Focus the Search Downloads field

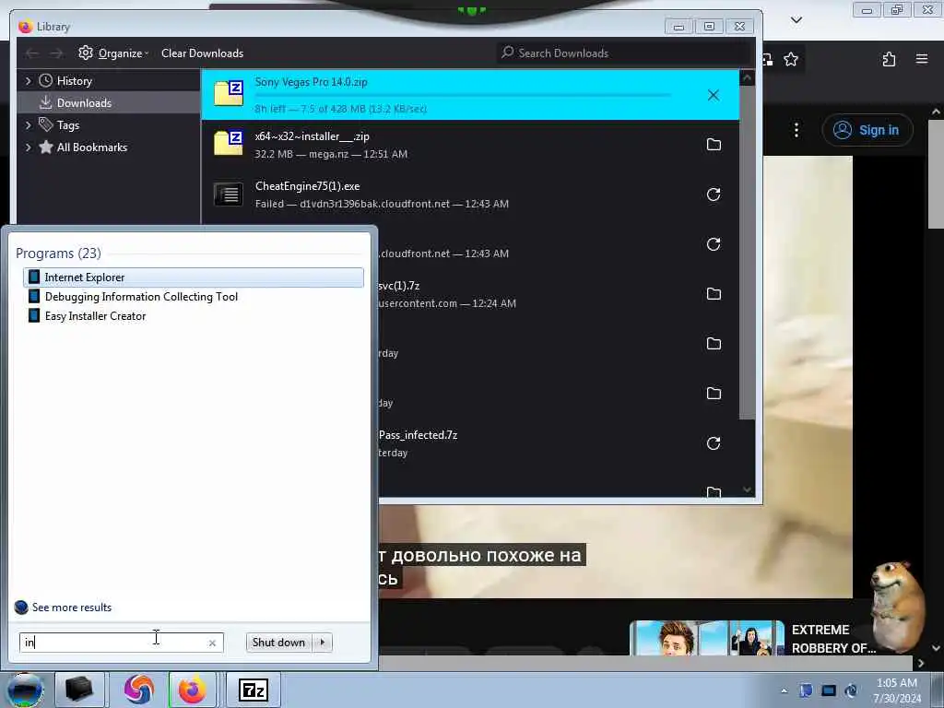point(624,53)
